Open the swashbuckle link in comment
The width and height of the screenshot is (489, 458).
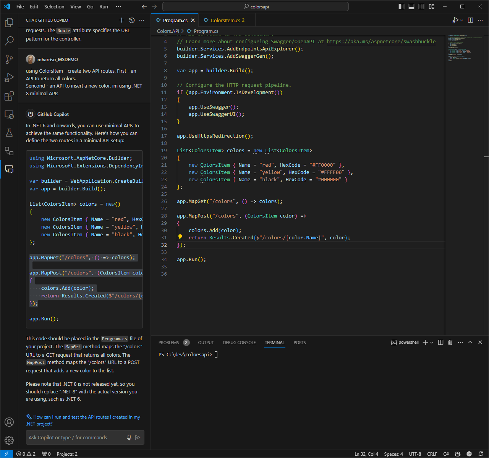tap(381, 41)
